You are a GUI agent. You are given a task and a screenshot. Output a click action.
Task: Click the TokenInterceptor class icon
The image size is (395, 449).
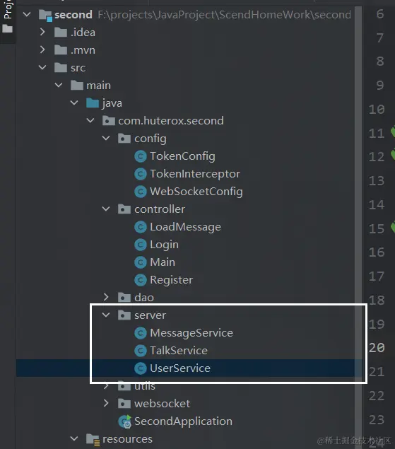[141, 174]
